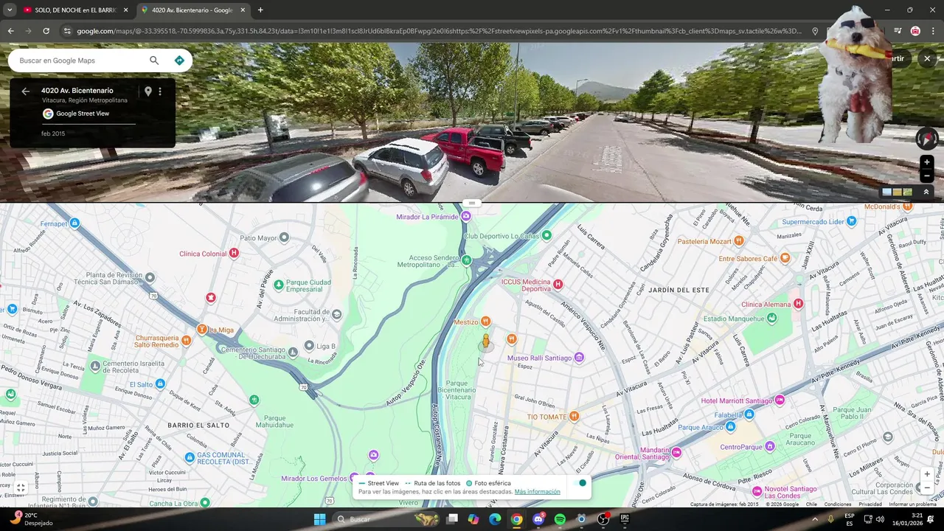Select the La Miga restaurant pin
Viewport: 944px width, 531px height.
pos(201,329)
